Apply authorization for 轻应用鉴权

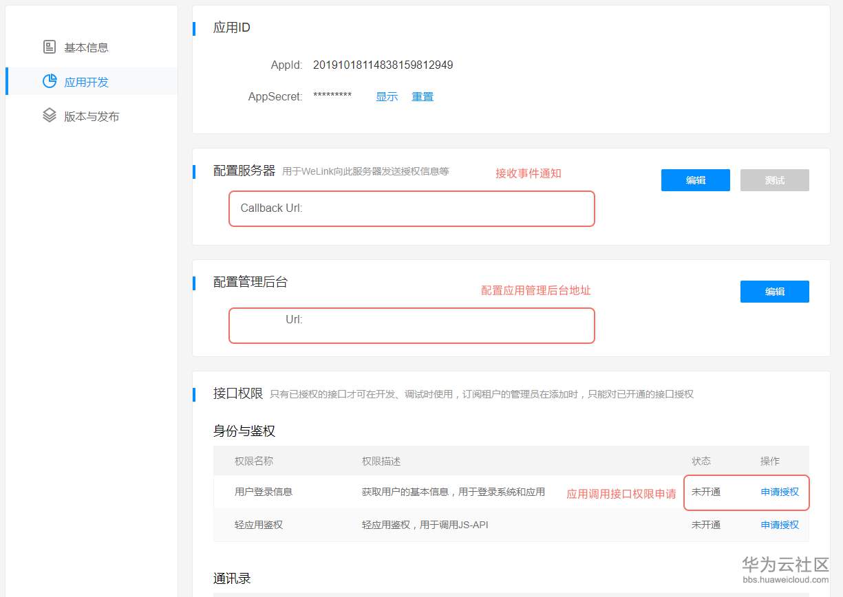click(x=780, y=525)
